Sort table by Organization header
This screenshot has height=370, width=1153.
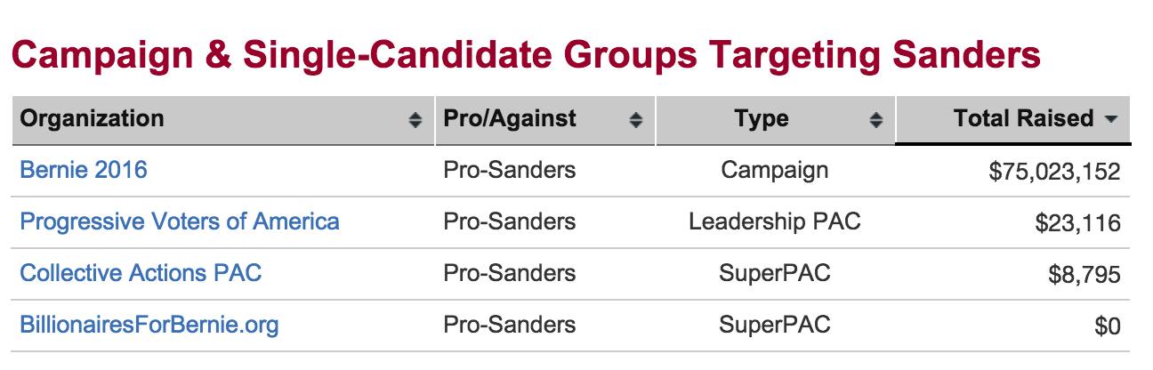click(x=92, y=118)
